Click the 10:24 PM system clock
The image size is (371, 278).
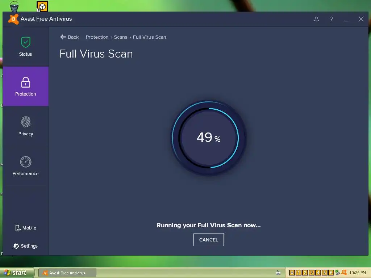[358, 273]
